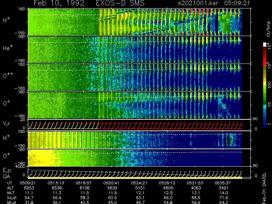Click altitude value '5151'

[x=140, y=188]
